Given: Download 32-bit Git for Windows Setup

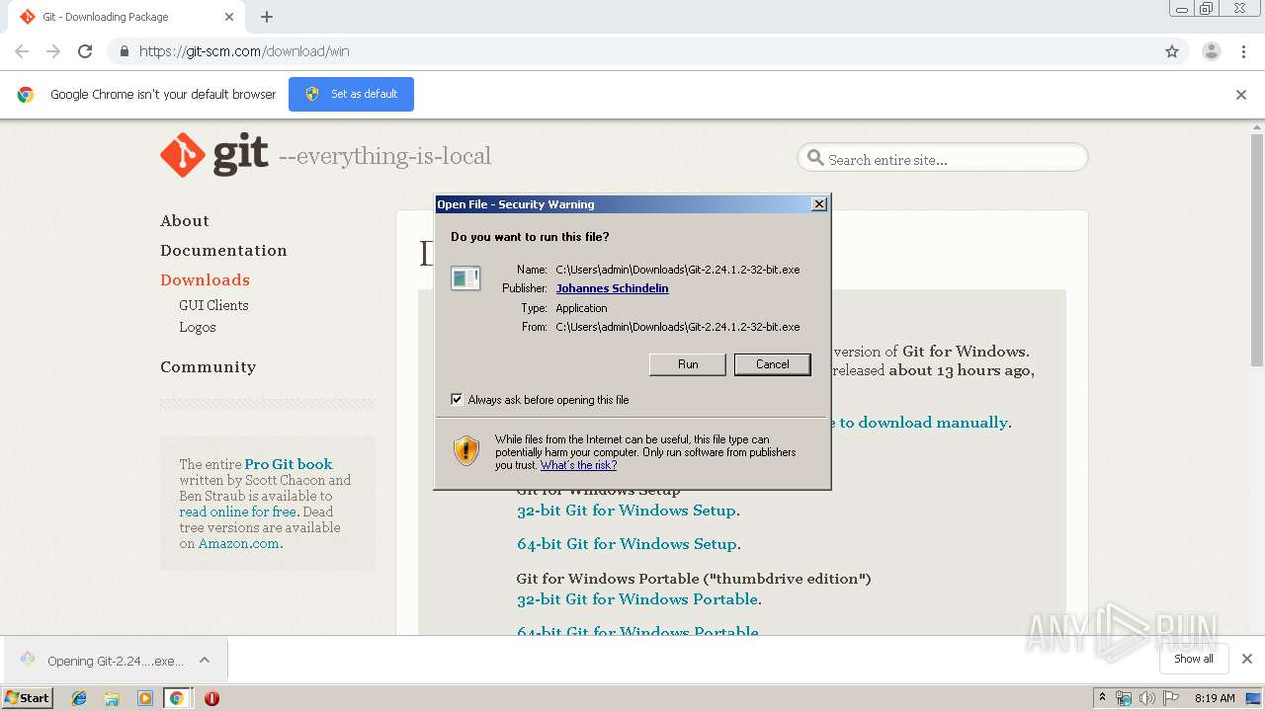Looking at the screenshot, I should click(627, 511).
